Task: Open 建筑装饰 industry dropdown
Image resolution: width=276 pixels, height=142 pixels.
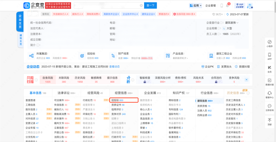Action: point(232,23)
